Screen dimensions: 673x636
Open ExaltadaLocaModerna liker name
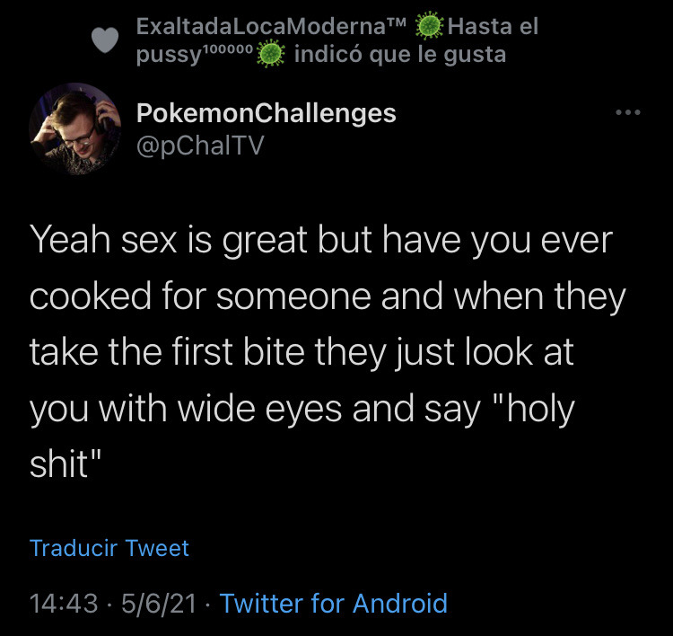271,26
